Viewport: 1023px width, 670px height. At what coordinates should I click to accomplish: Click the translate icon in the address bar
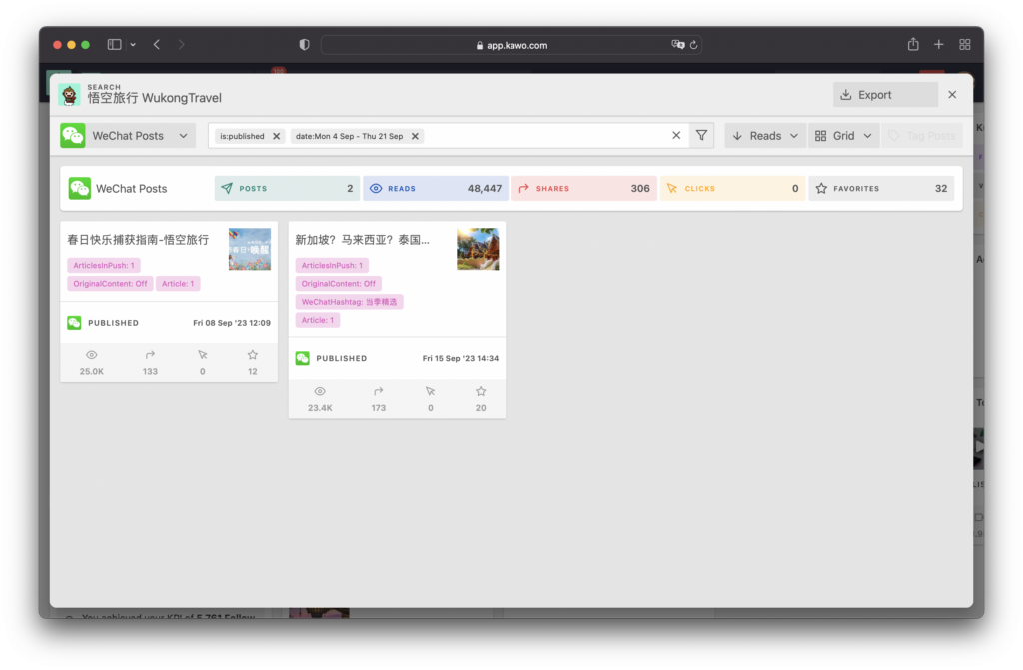(x=678, y=44)
